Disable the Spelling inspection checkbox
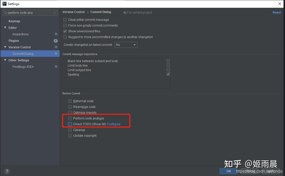The width and height of the screenshot is (285, 176). [x=168, y=74]
